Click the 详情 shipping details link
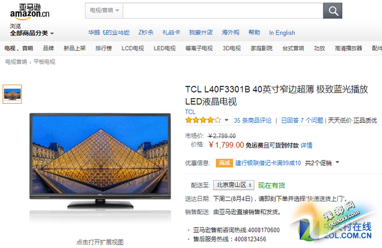 click(306, 145)
